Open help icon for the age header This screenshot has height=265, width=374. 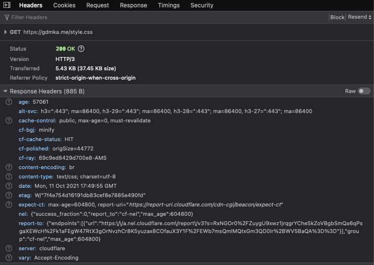pos(9,102)
